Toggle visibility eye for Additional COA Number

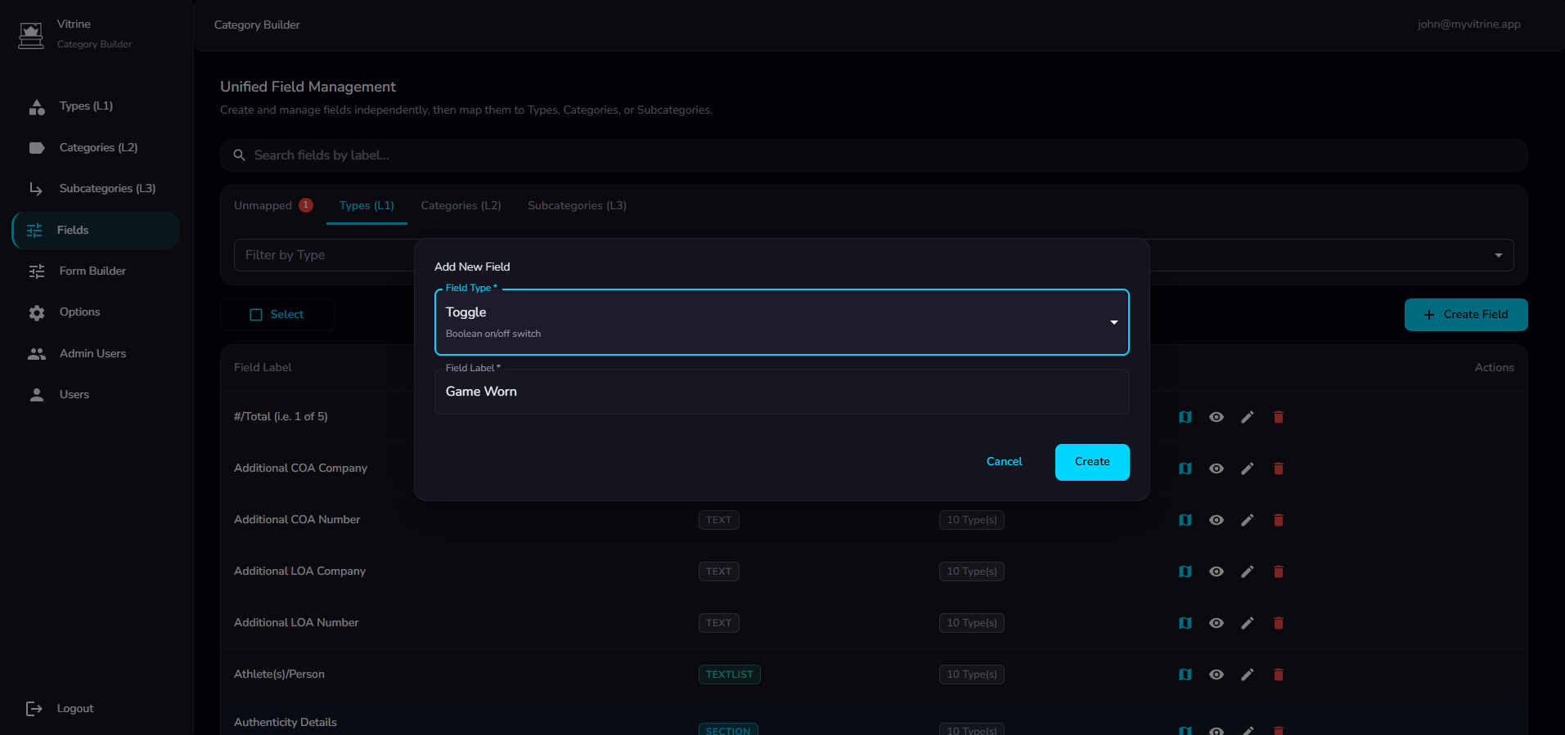(1216, 520)
